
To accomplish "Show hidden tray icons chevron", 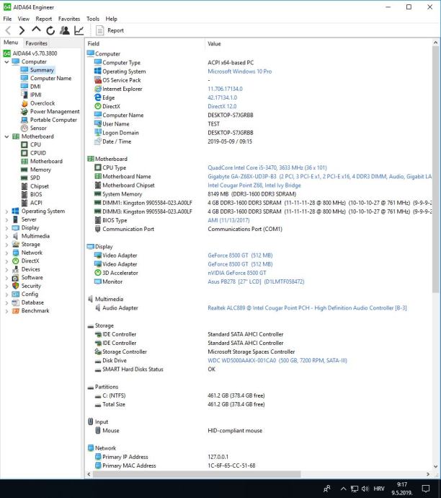I will coord(343,489).
